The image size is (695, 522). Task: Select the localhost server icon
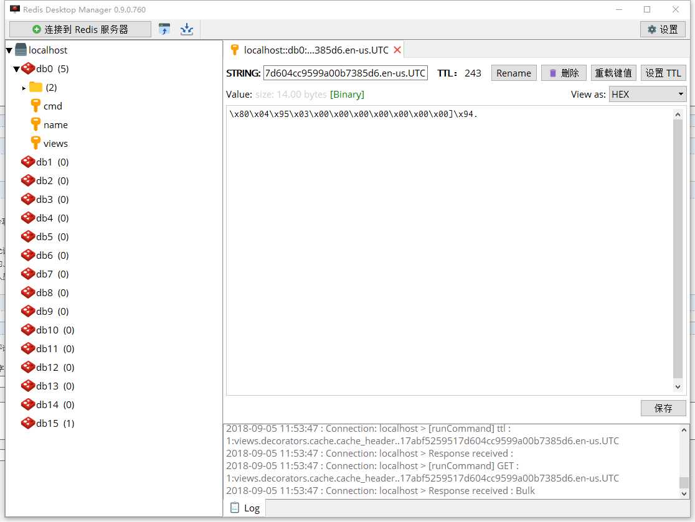(21, 50)
